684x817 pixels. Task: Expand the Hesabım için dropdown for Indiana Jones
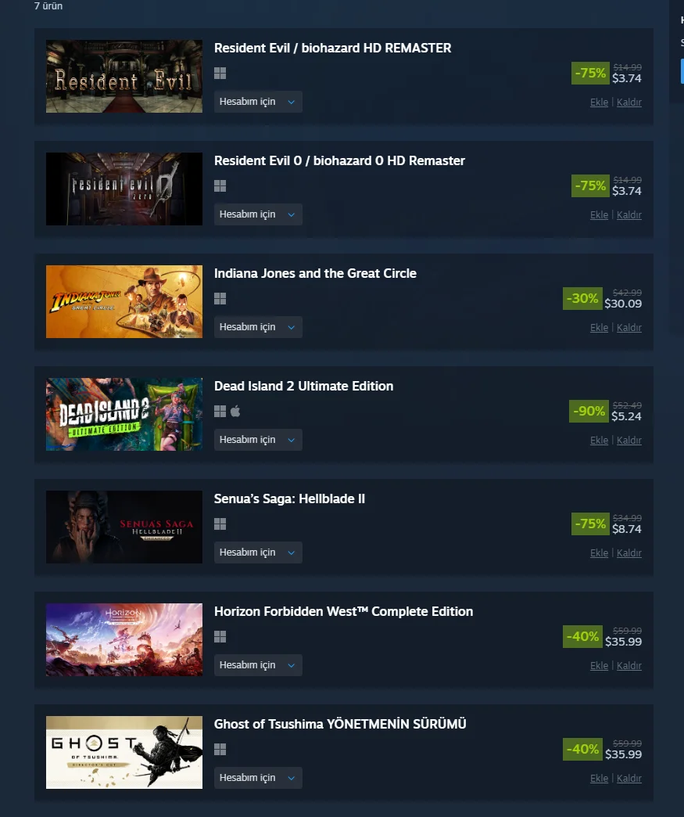[x=258, y=326]
